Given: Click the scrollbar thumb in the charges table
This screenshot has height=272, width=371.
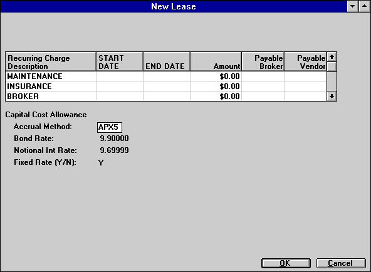Looking at the screenshot, I should (x=332, y=66).
